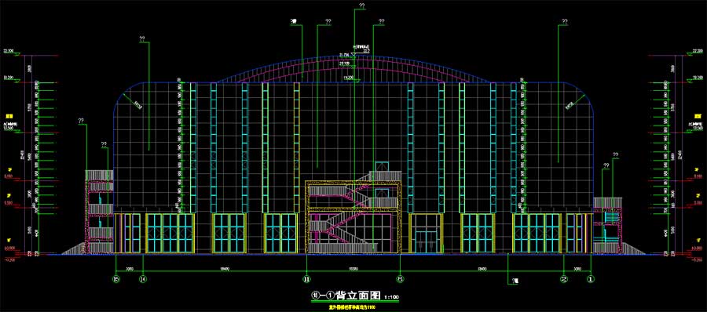Screen dimensions: 707x312
Task: Select grid axis bubble 11
Action: coord(306,279)
